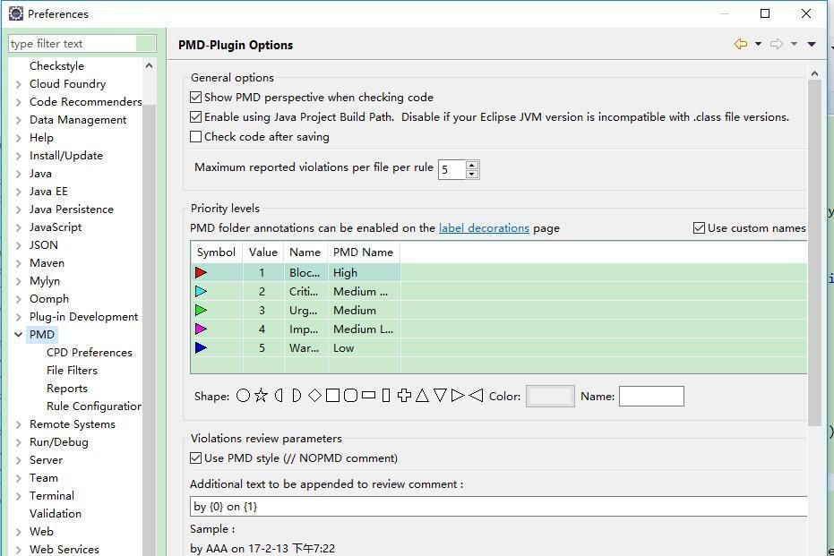Click the Name column header
The height and width of the screenshot is (556, 834).
(x=305, y=252)
